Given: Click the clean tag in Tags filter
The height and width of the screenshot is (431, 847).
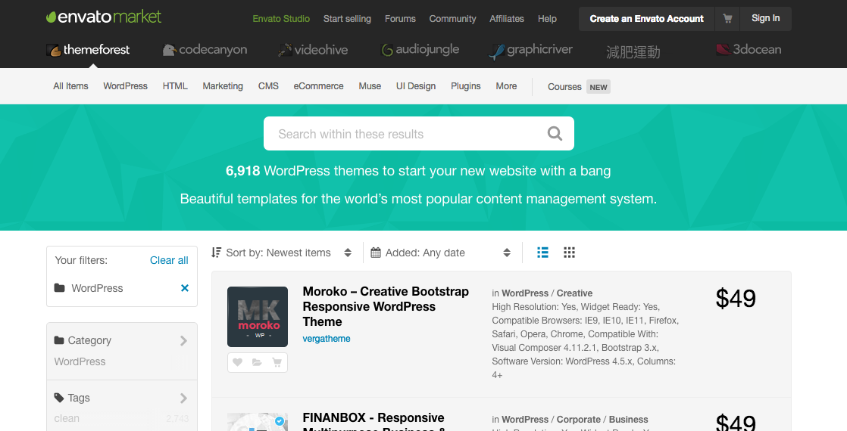Looking at the screenshot, I should click(67, 419).
